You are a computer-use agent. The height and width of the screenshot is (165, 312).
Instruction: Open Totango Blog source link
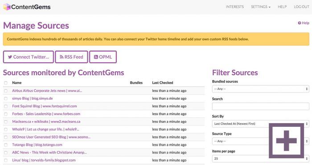[37, 145]
